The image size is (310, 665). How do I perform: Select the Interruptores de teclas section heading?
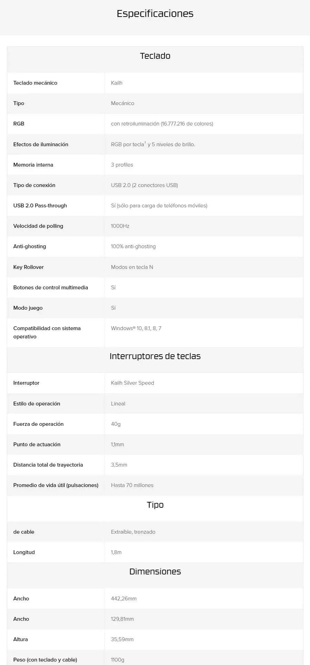tap(155, 356)
